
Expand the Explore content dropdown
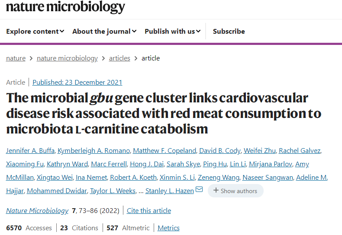click(35, 31)
